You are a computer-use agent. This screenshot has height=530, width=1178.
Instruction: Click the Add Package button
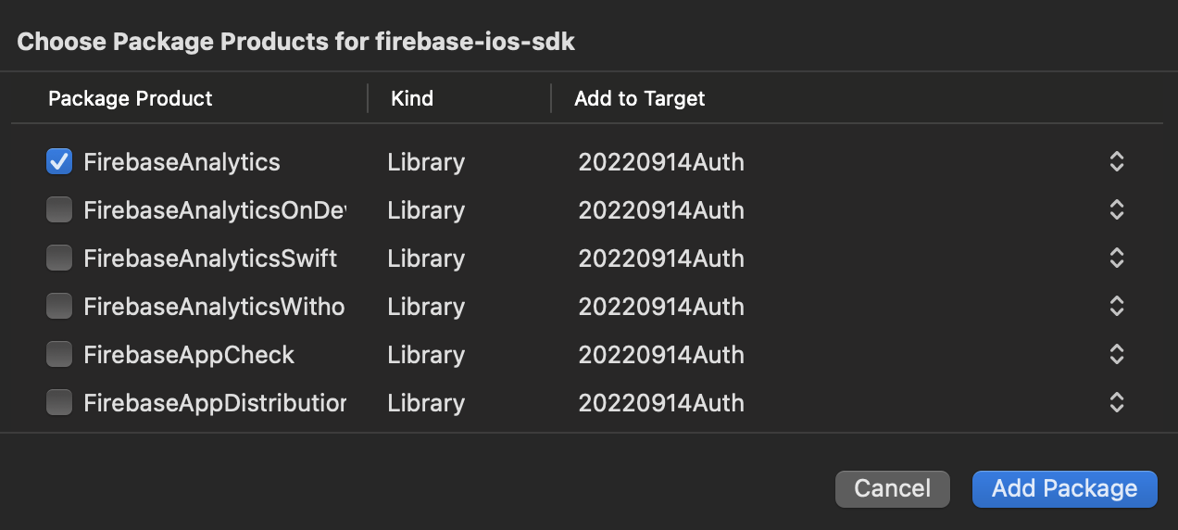1065,489
